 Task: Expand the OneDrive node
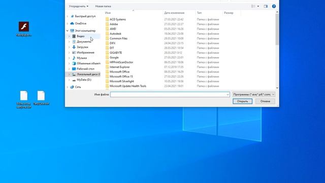[x=68, y=23]
